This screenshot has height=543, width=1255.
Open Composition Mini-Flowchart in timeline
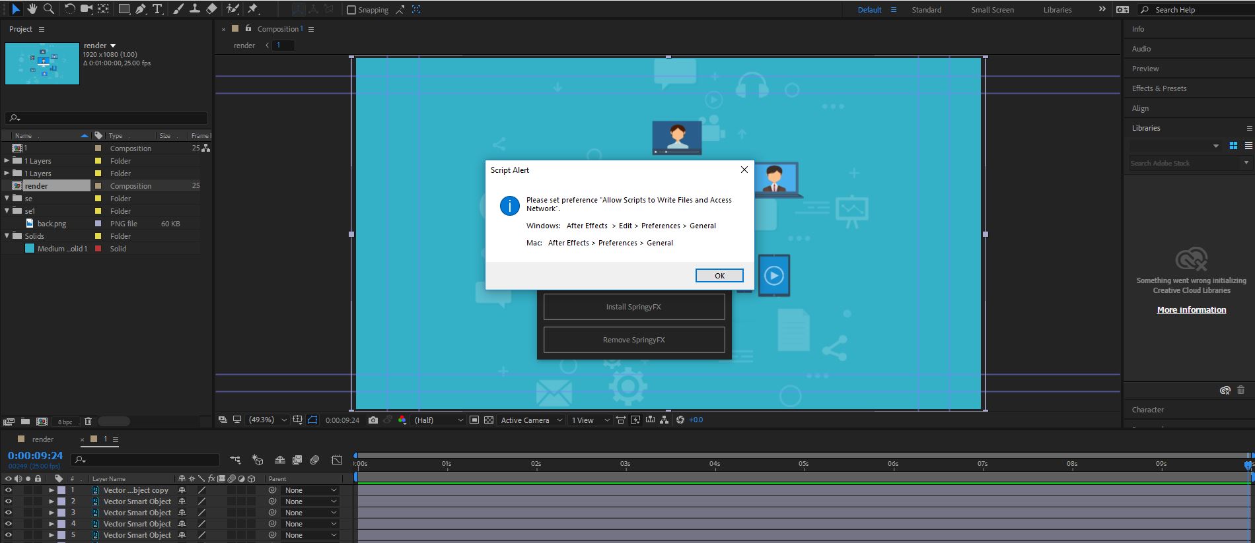[235, 460]
